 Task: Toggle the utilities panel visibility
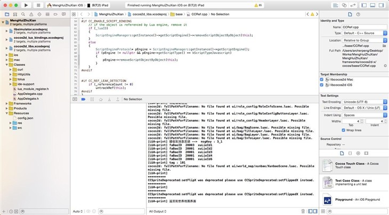click(x=381, y=5)
